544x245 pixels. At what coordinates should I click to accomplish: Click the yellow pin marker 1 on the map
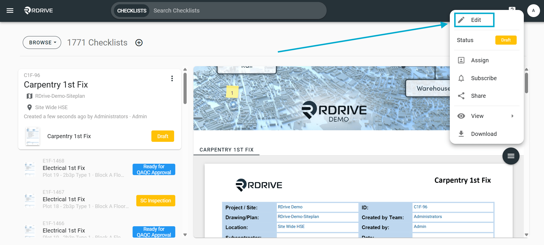click(x=232, y=92)
